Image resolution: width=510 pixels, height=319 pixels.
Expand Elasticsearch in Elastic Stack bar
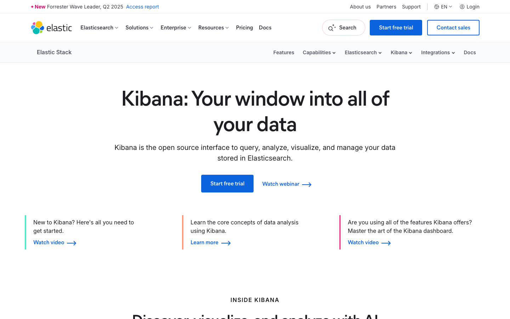point(363,52)
